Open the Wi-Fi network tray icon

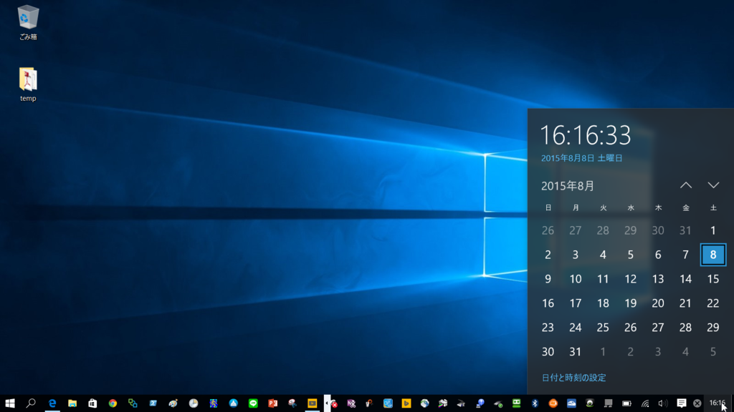point(645,403)
